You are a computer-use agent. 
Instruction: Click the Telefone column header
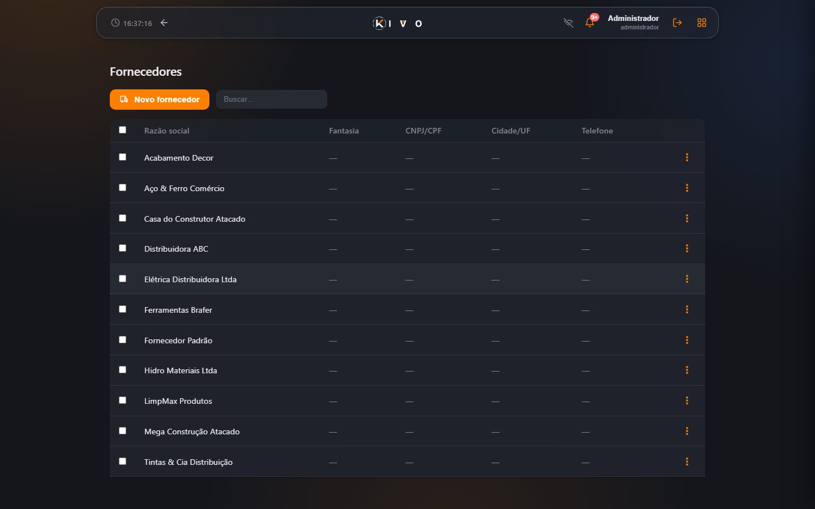point(597,131)
